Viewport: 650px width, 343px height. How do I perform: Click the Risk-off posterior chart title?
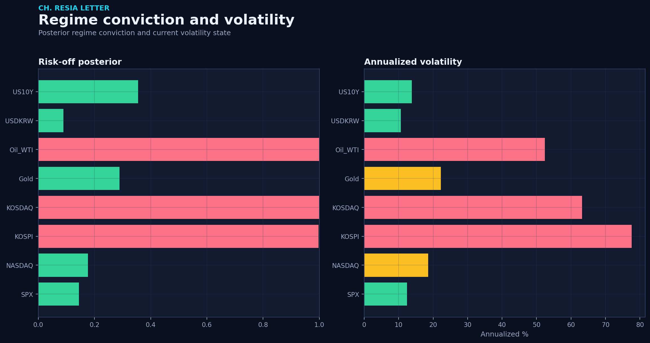coord(80,62)
